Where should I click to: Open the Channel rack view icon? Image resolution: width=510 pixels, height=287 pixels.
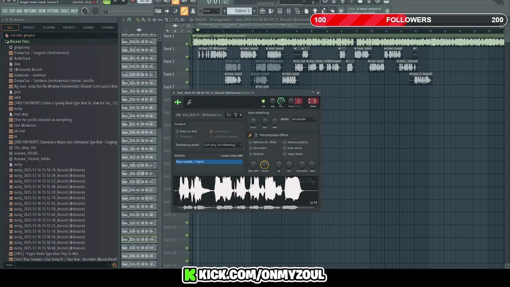pyautogui.click(x=280, y=11)
